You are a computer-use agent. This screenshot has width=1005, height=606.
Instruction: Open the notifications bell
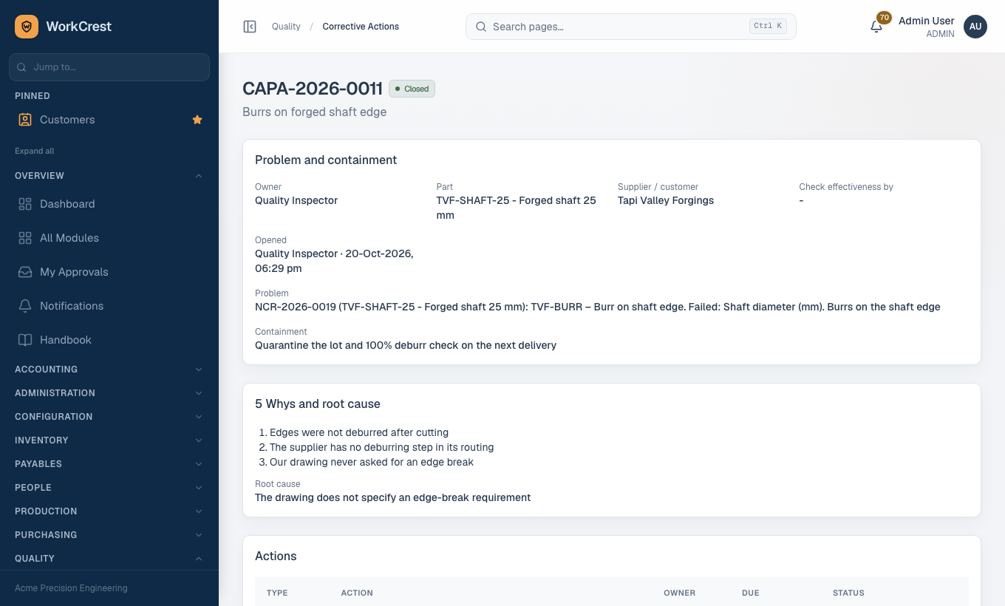[x=876, y=27]
